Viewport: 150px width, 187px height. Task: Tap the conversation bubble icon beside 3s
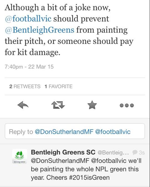135,152
